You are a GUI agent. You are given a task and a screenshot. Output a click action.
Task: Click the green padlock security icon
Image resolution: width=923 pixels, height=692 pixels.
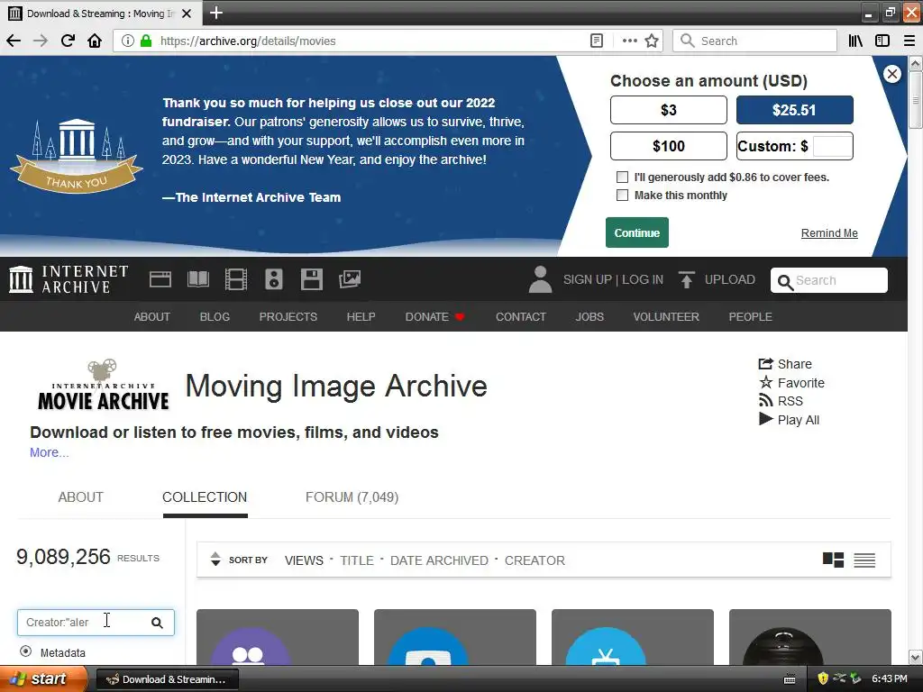(x=146, y=41)
